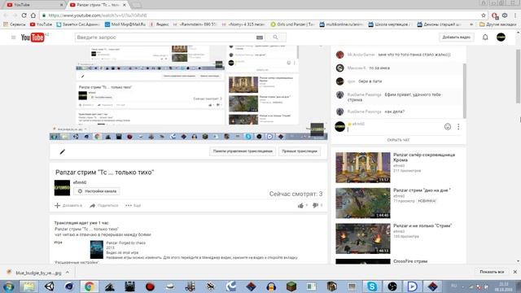Close the downloads bar
The image size is (521, 293).
[515, 272]
